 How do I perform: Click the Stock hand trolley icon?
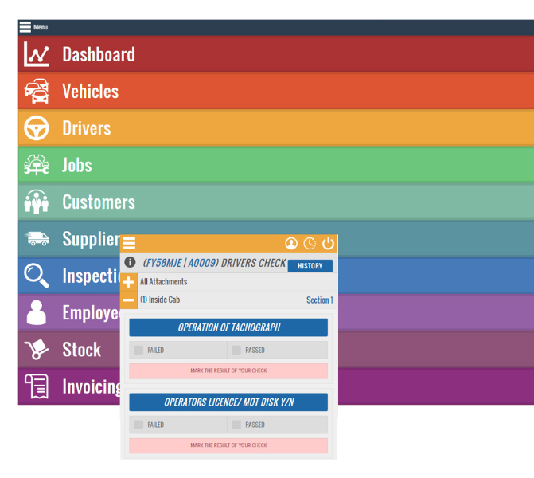(37, 349)
